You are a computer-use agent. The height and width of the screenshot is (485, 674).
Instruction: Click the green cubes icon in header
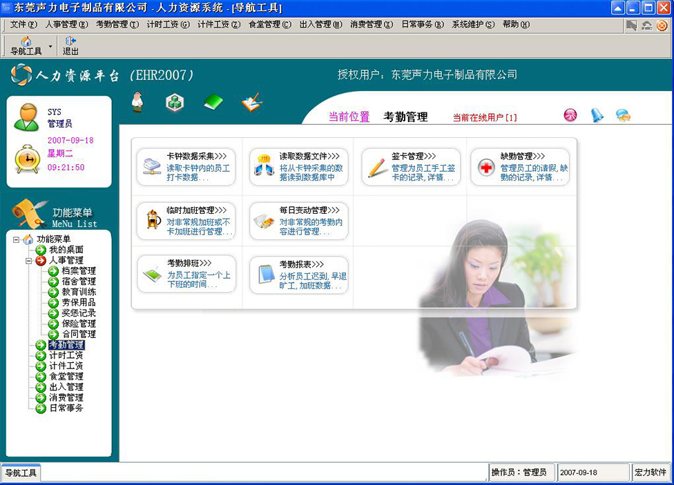pos(175,102)
